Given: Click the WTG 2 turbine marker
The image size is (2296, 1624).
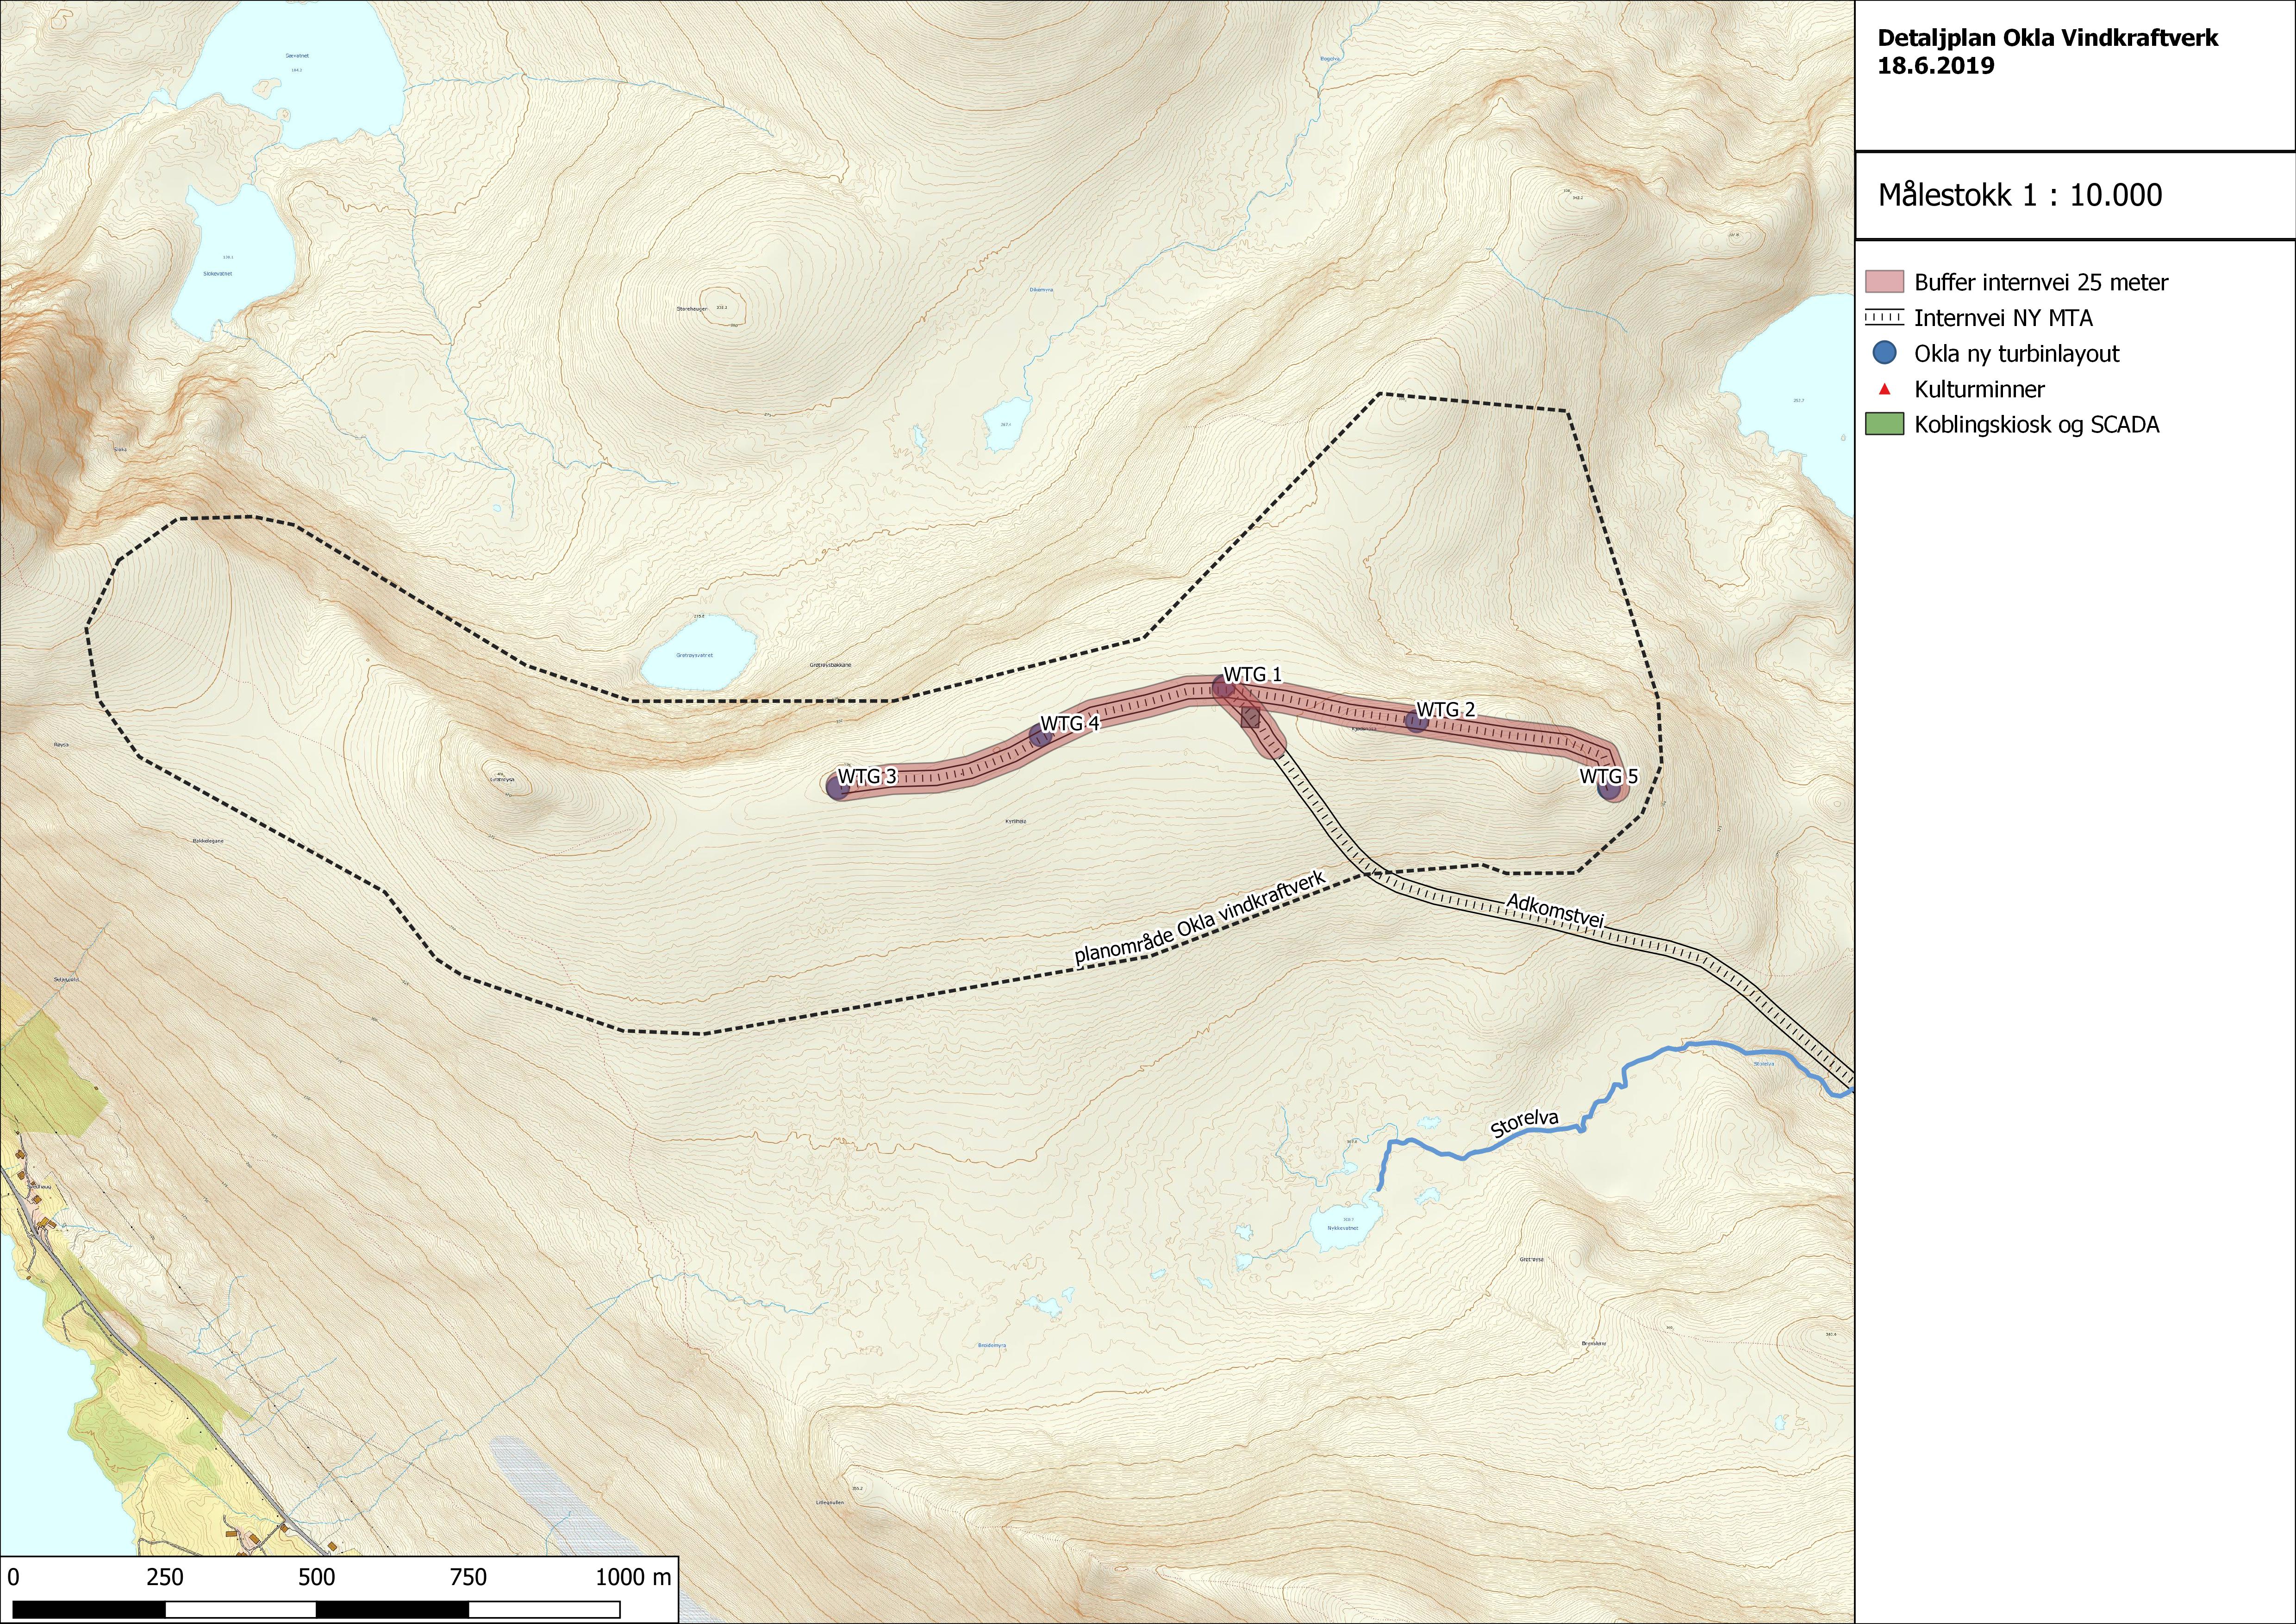Looking at the screenshot, I should click(1416, 721).
